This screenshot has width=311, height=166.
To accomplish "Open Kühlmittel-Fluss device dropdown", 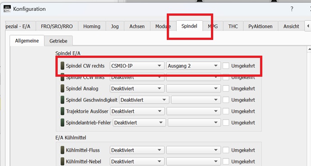I will coord(137,150).
